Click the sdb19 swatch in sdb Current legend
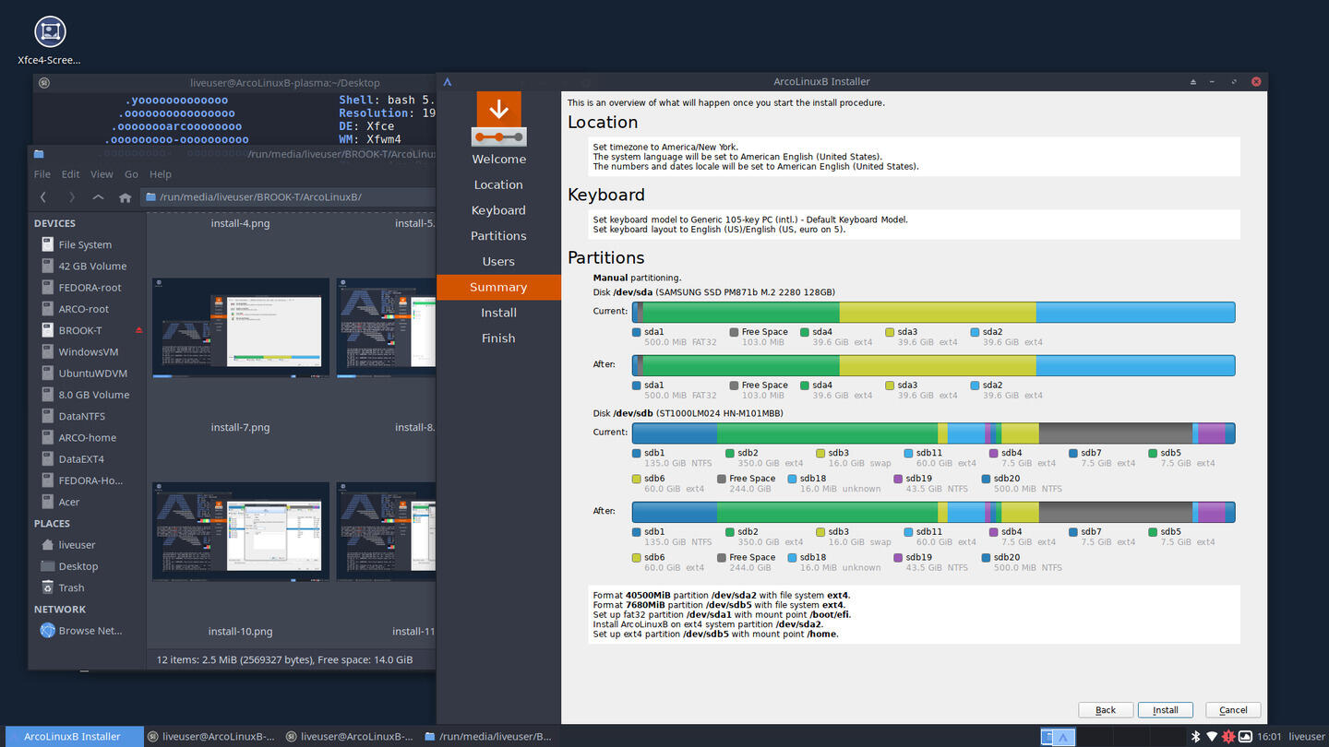The image size is (1329, 747). pos(898,479)
